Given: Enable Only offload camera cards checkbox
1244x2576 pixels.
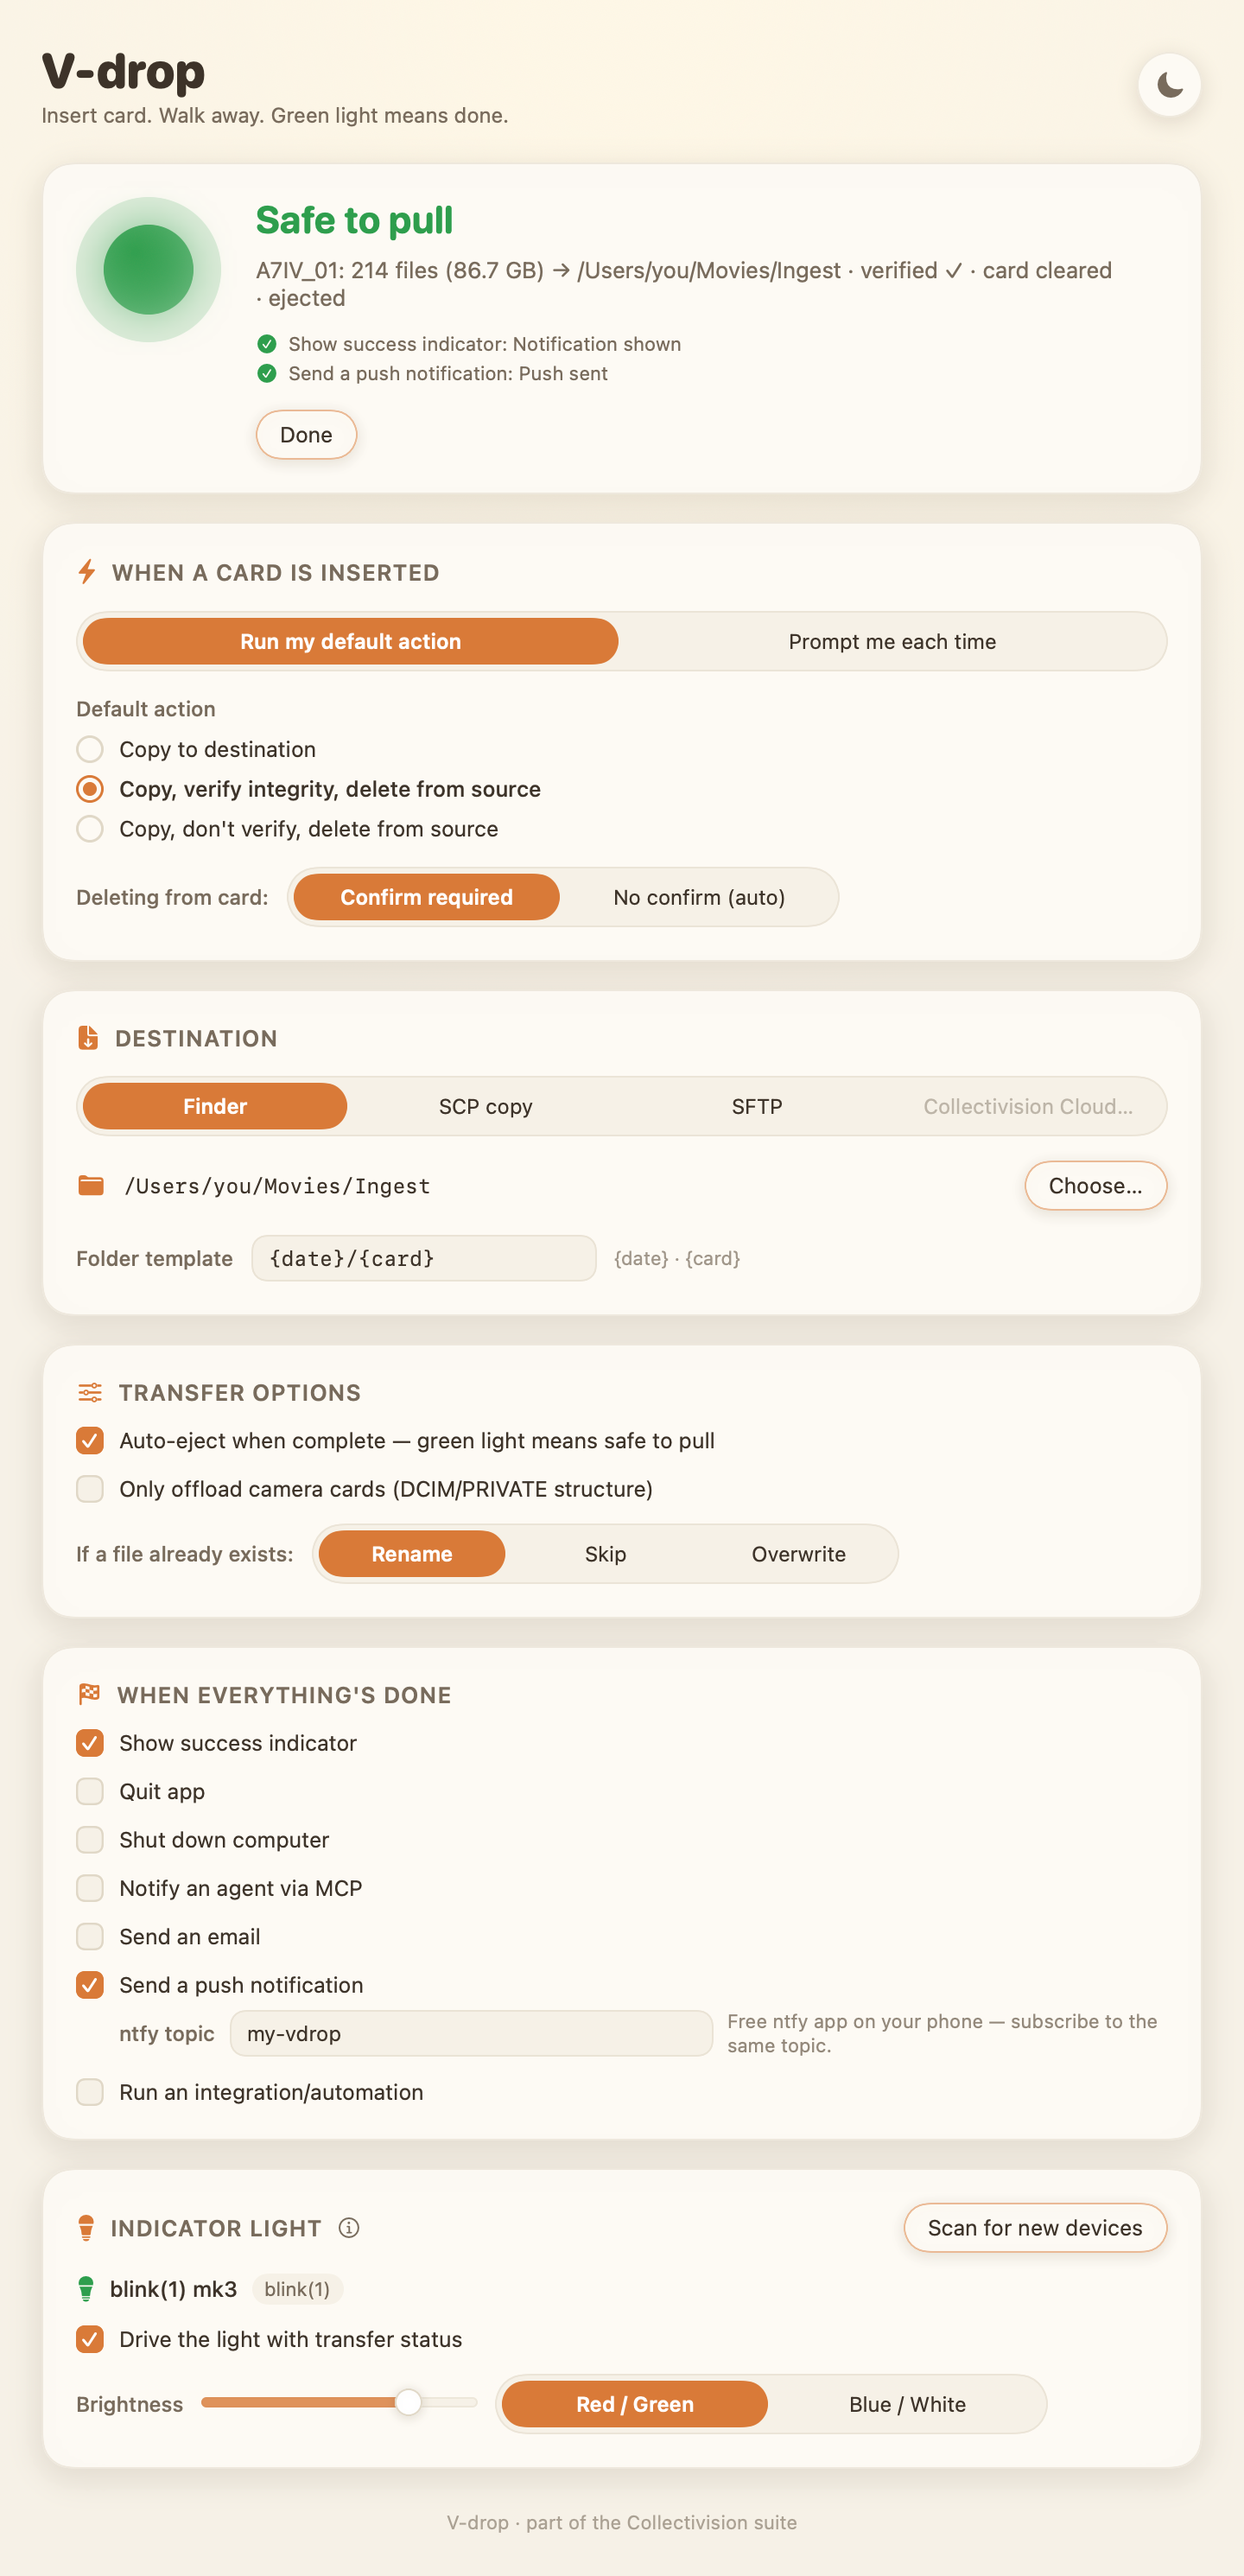Looking at the screenshot, I should click(x=90, y=1489).
